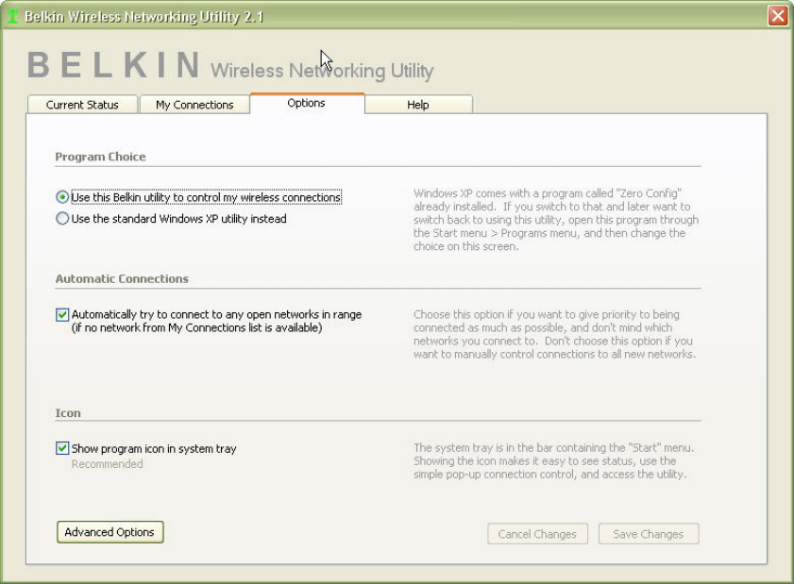
Task: Select the Belkin utility radio button
Action: pyautogui.click(x=62, y=197)
